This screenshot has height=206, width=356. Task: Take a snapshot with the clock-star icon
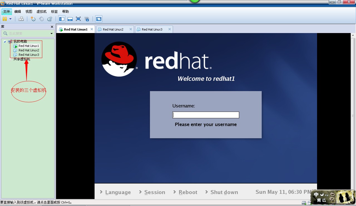coord(33,19)
